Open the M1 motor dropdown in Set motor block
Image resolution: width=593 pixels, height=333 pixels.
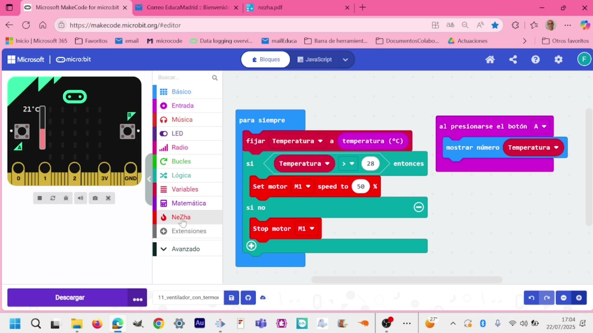(302, 187)
